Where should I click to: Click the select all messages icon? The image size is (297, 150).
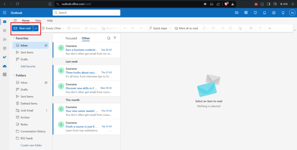pyautogui.click(x=109, y=38)
